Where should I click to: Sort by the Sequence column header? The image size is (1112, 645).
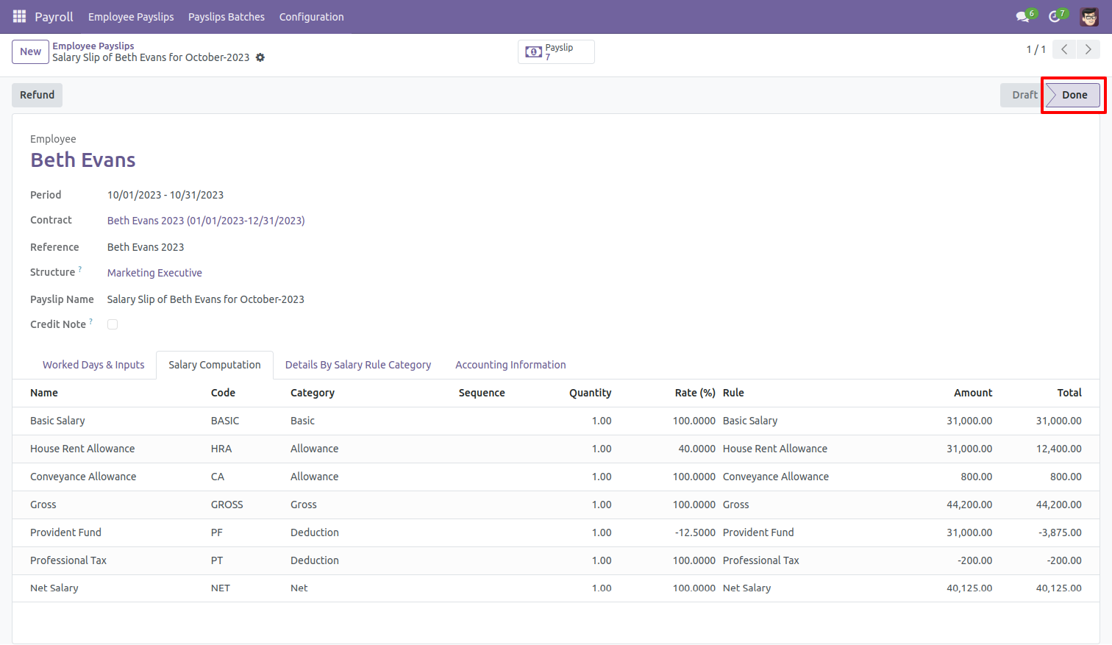[x=482, y=393]
